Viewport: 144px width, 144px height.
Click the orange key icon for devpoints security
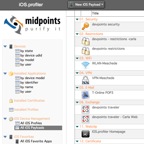click(x=86, y=27)
